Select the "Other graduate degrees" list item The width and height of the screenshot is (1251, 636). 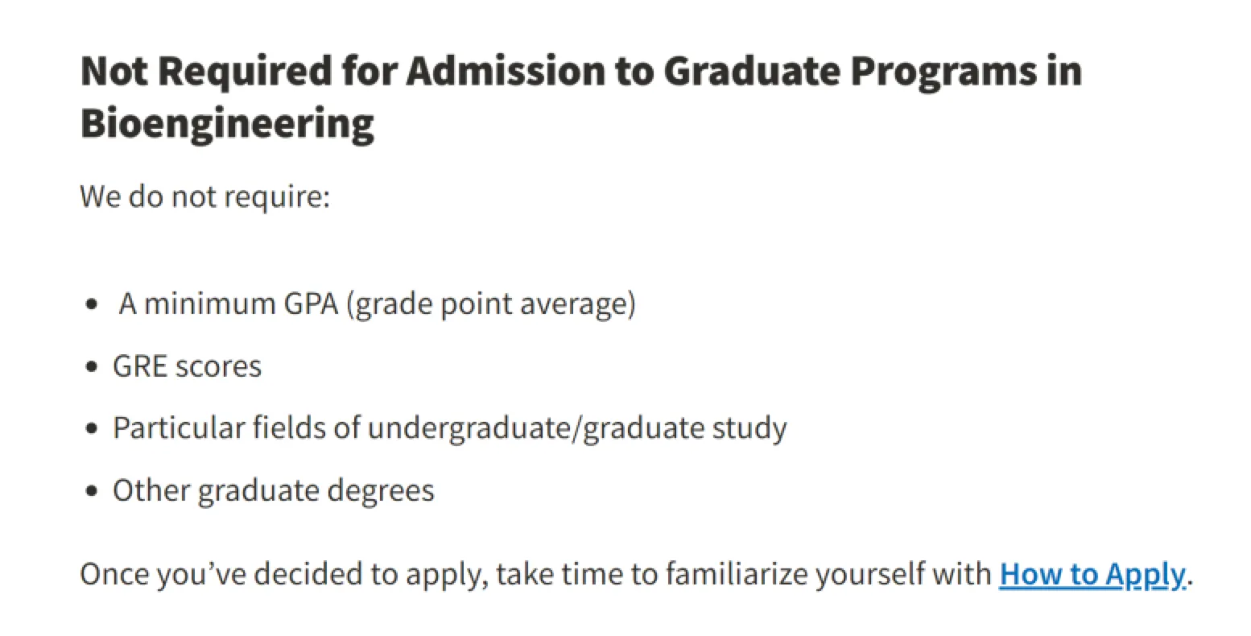273,490
